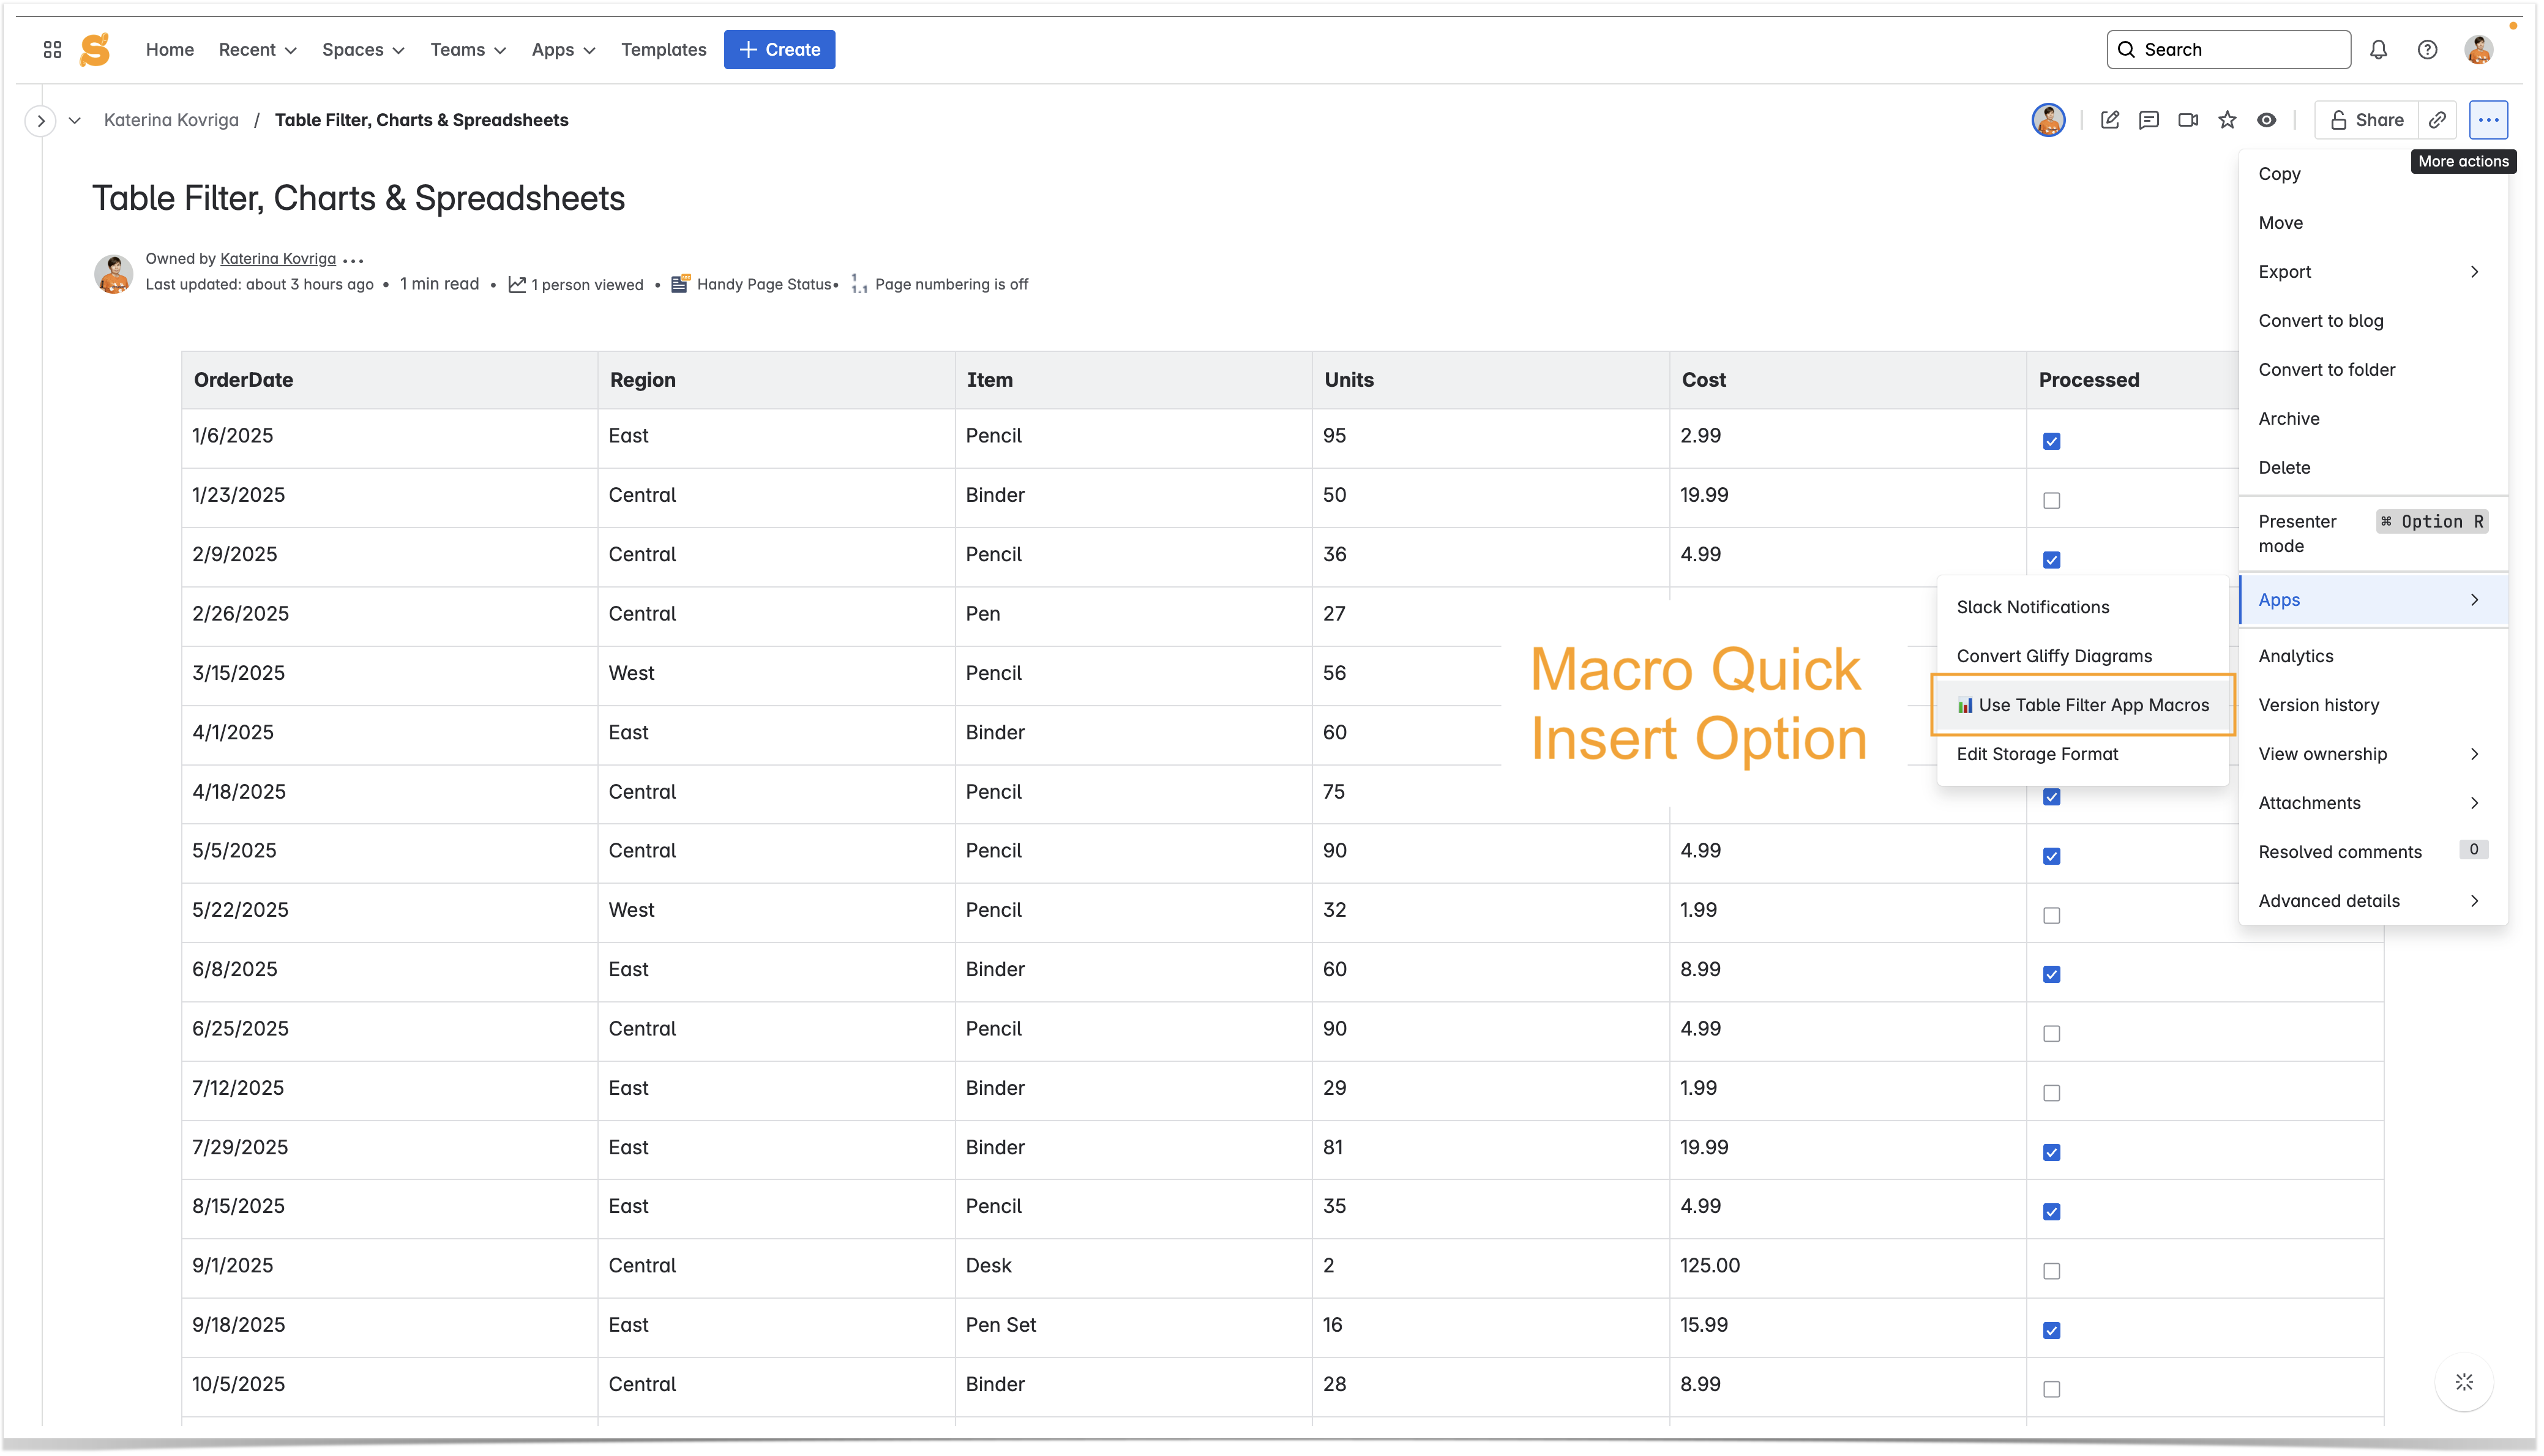Click the watch eye icon
The width and height of the screenshot is (2544, 1456).
pyautogui.click(x=2266, y=120)
